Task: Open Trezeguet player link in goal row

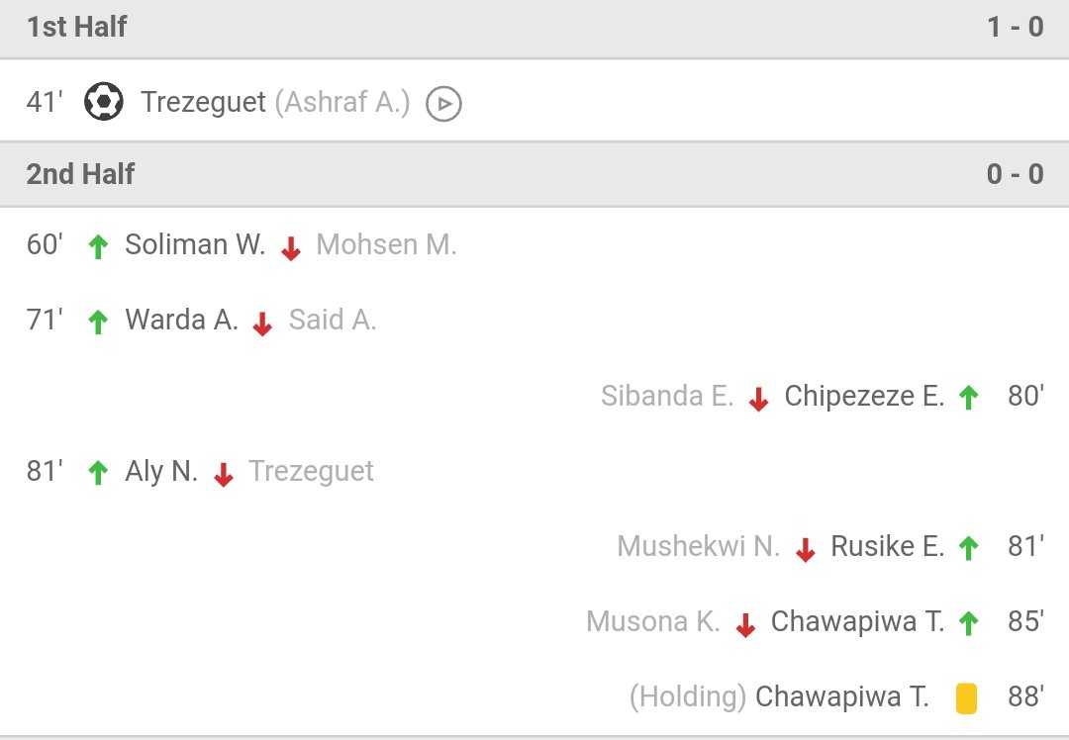Action: pos(203,102)
